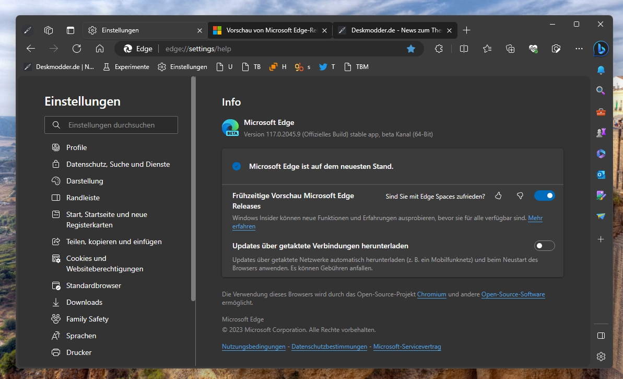
Task: Open Datenschutz, Suche und Dienste settings
Action: 111,164
